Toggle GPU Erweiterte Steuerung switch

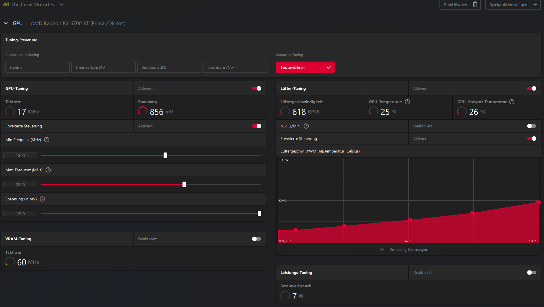257,126
